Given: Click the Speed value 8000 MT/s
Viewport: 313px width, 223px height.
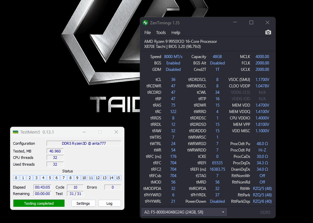Looking at the screenshot, I should (x=173, y=57).
